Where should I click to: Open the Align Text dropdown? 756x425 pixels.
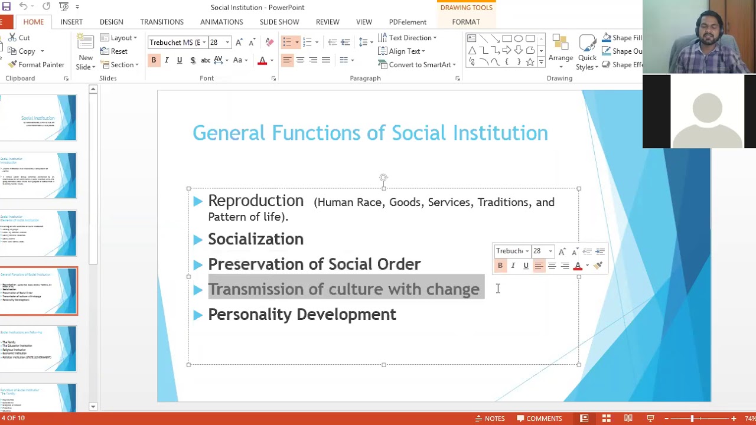401,51
